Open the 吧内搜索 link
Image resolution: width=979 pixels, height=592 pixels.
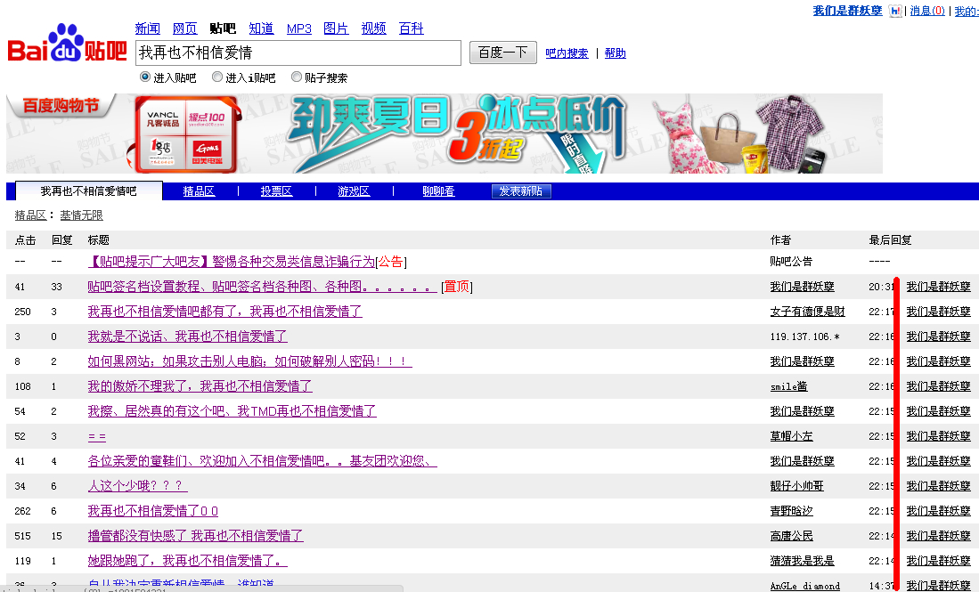(x=567, y=53)
